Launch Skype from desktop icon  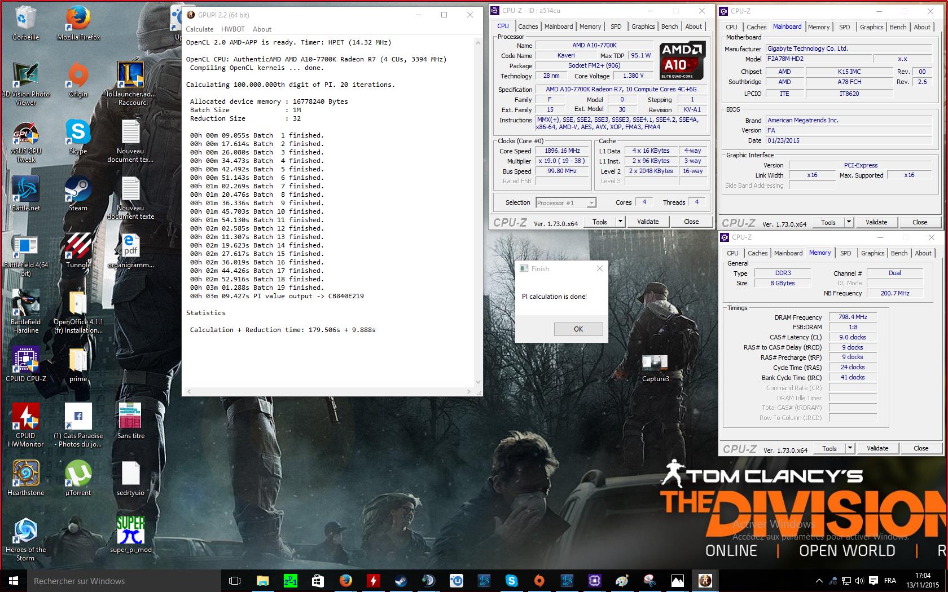click(x=78, y=137)
